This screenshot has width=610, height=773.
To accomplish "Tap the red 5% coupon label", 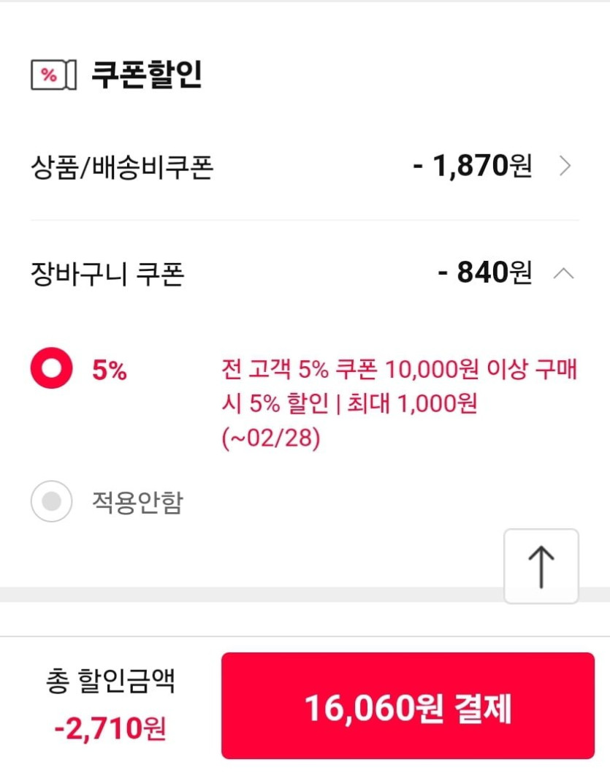I will [110, 371].
